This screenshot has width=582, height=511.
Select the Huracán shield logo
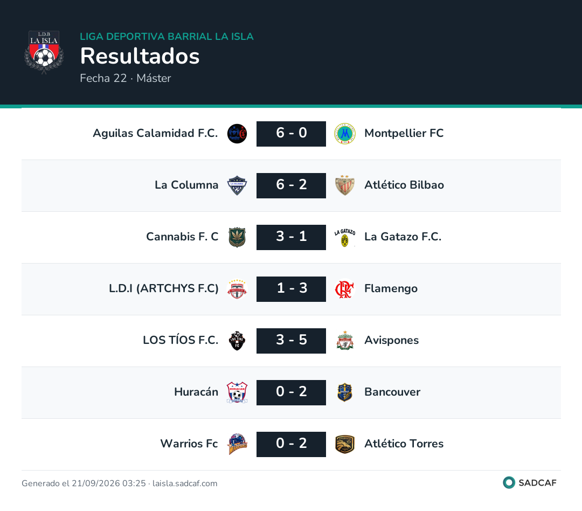tap(237, 392)
